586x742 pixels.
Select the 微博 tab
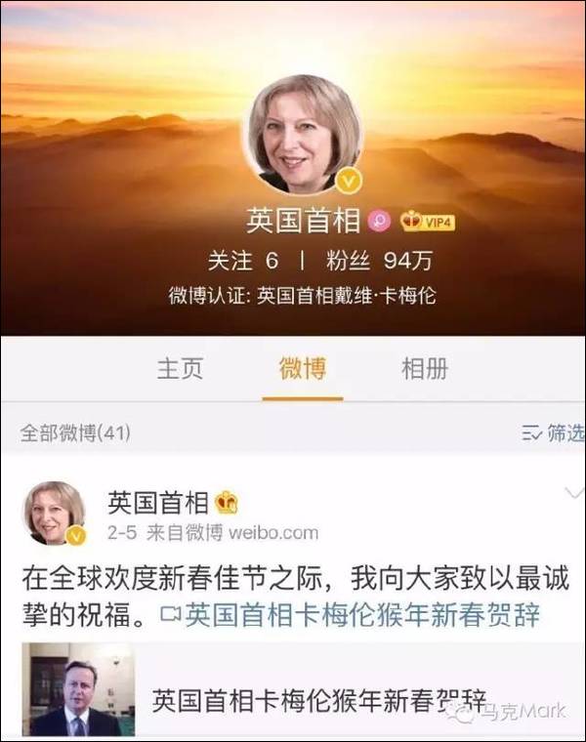(303, 368)
